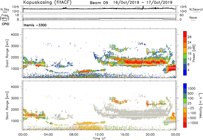Click the '500' velocity scale tick
The width and height of the screenshot is (203, 140).
(x=191, y=93)
